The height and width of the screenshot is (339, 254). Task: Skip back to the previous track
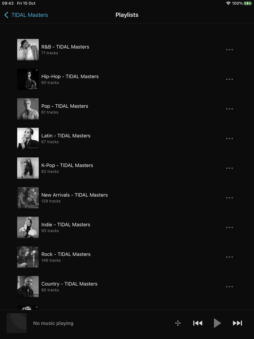point(198,323)
